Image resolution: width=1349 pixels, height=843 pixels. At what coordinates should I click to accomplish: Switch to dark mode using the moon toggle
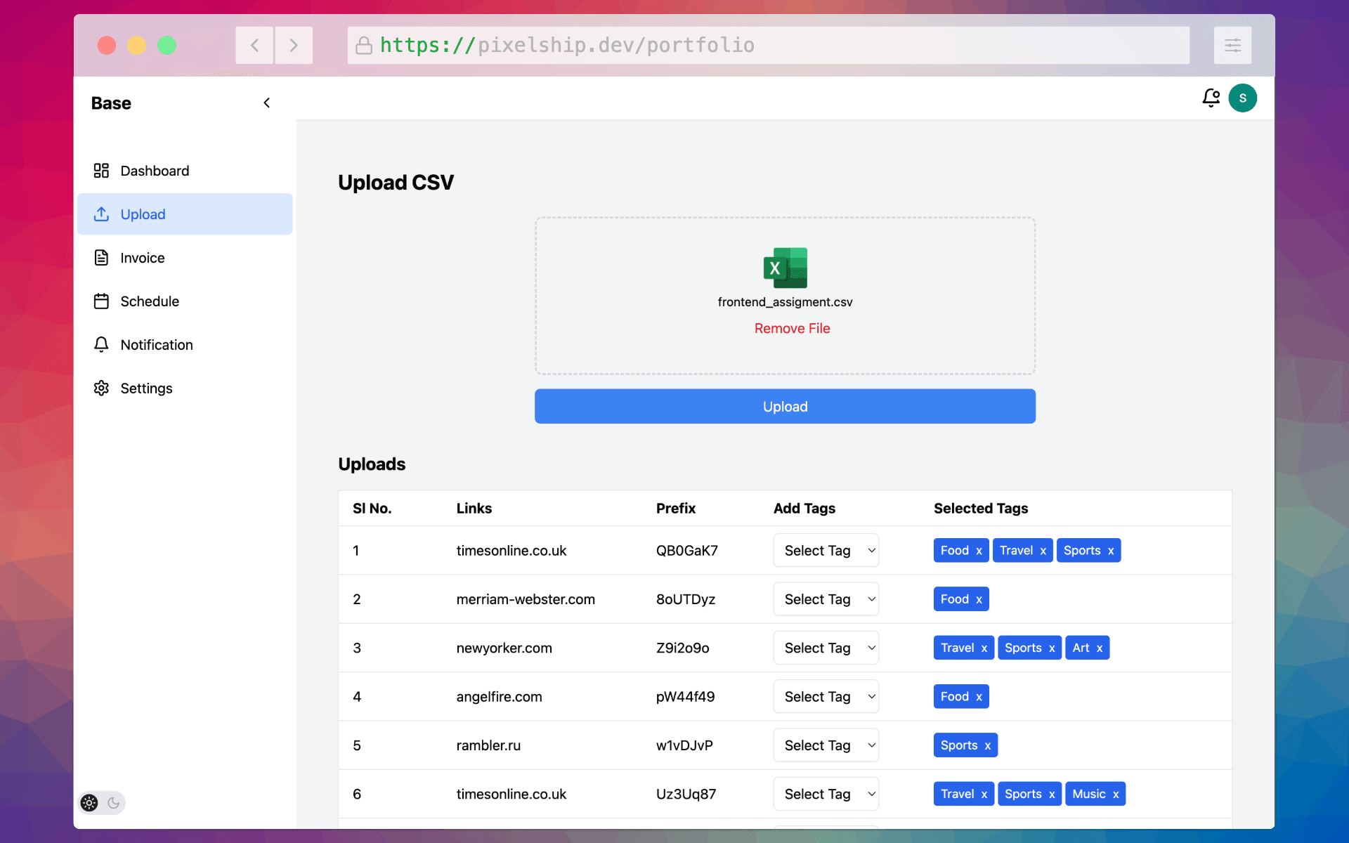point(114,802)
